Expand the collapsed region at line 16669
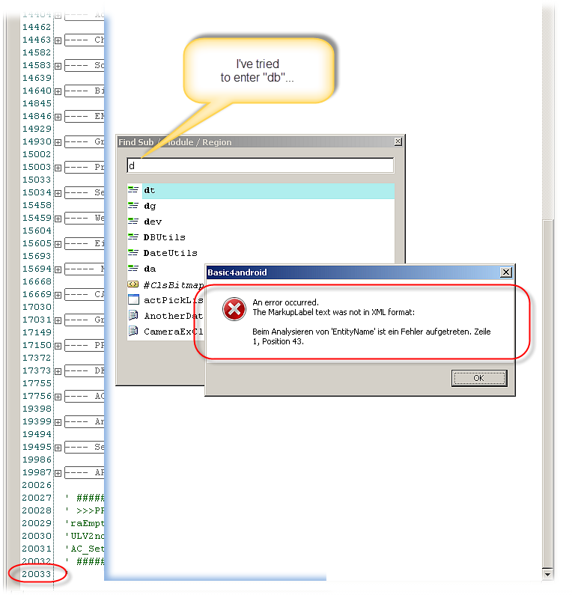This screenshot has width=572, height=595. click(x=58, y=295)
